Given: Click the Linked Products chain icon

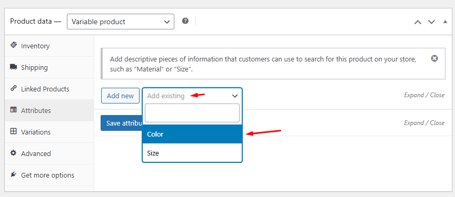Looking at the screenshot, I should [13, 89].
